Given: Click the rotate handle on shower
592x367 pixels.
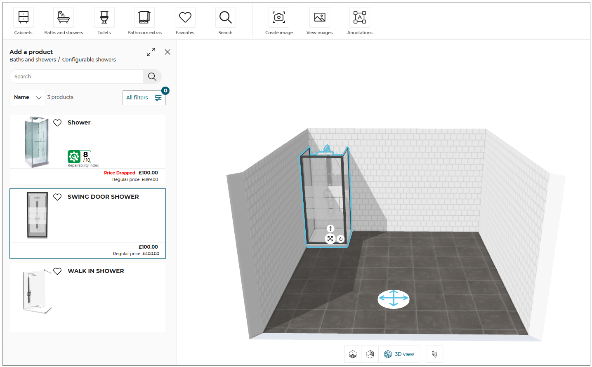Looking at the screenshot, I should [x=341, y=239].
